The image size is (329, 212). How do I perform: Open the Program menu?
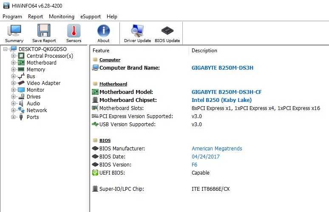(x=12, y=17)
